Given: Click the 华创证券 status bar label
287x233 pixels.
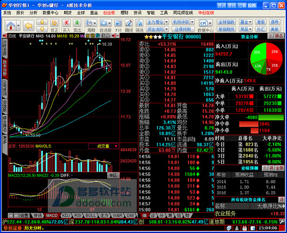Looking at the screenshot, I should coord(12,228).
